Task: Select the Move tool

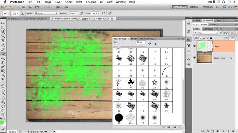Action: [x=3, y=23]
